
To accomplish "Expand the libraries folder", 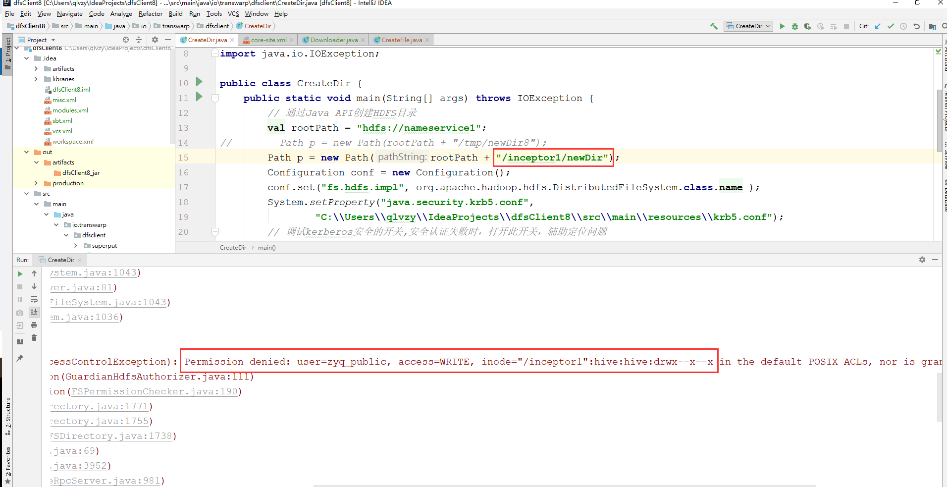I will point(36,79).
